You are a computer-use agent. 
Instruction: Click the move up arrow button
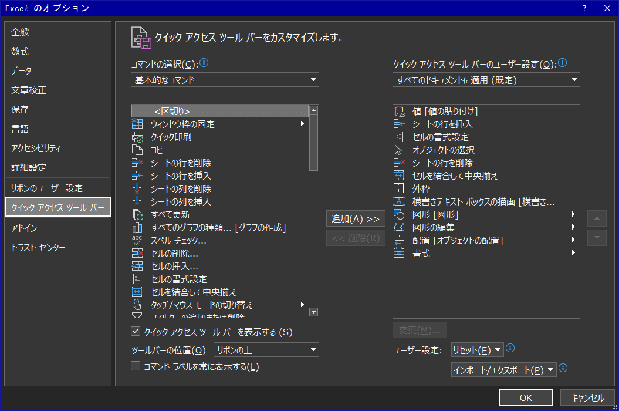coord(597,218)
